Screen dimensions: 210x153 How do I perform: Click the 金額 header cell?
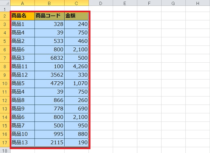pos(76,16)
